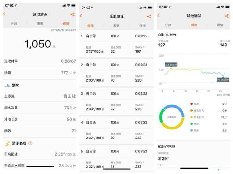Tap 热量 value 272 千卡
The height and width of the screenshot is (174, 233).
tap(68, 73)
